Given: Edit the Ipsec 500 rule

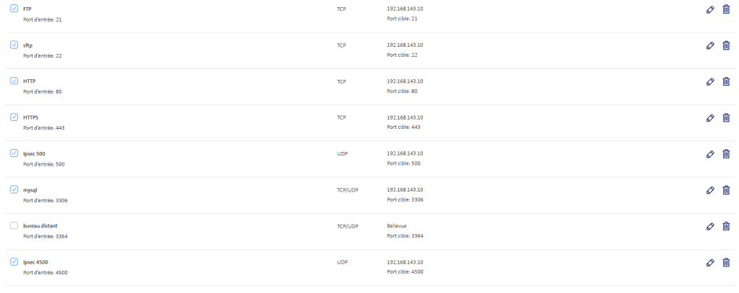Looking at the screenshot, I should point(710,154).
